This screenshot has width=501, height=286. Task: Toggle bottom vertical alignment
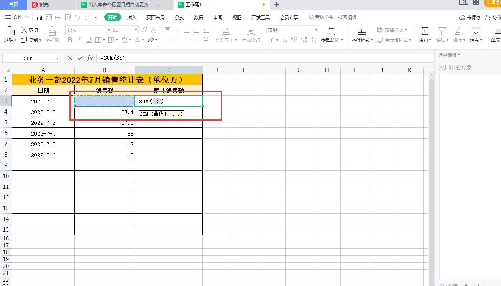187,30
